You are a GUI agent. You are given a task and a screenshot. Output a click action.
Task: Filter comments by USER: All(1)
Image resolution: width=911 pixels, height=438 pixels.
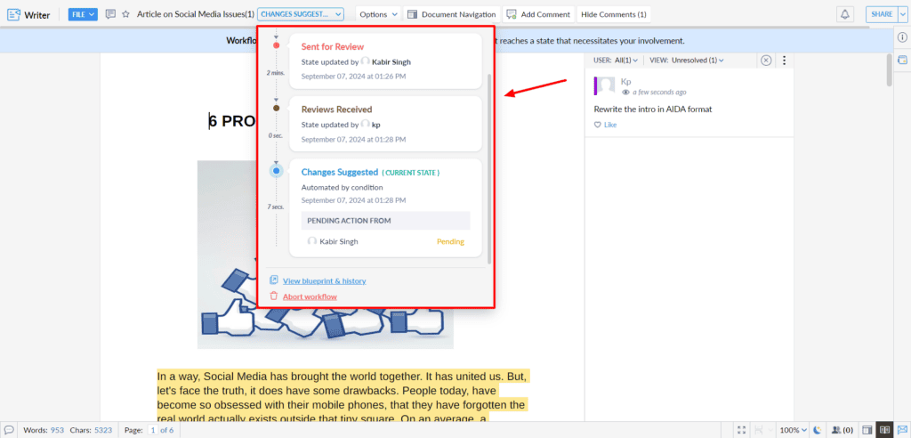pos(616,60)
